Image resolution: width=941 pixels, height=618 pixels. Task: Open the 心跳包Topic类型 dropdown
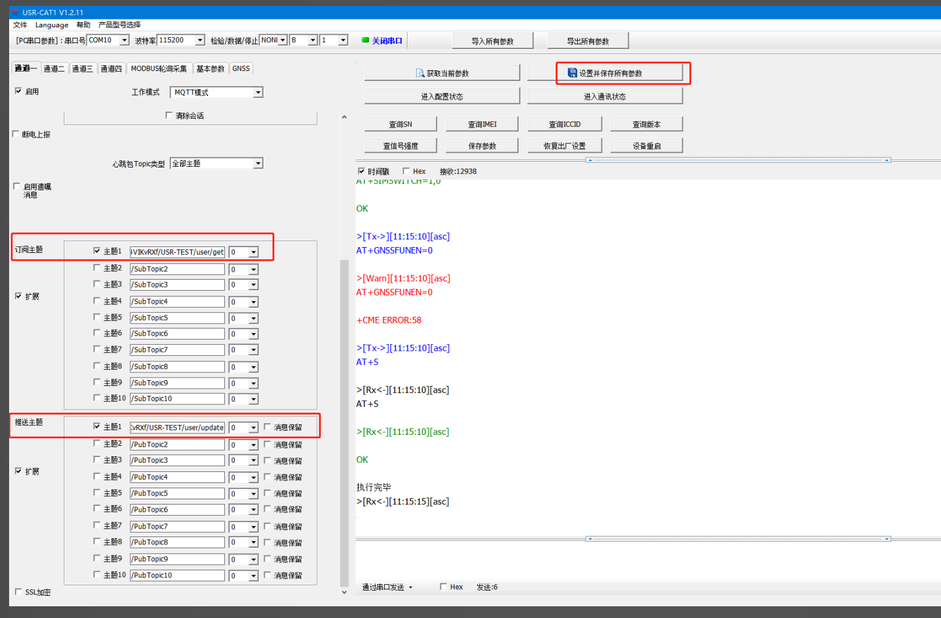tap(258, 164)
